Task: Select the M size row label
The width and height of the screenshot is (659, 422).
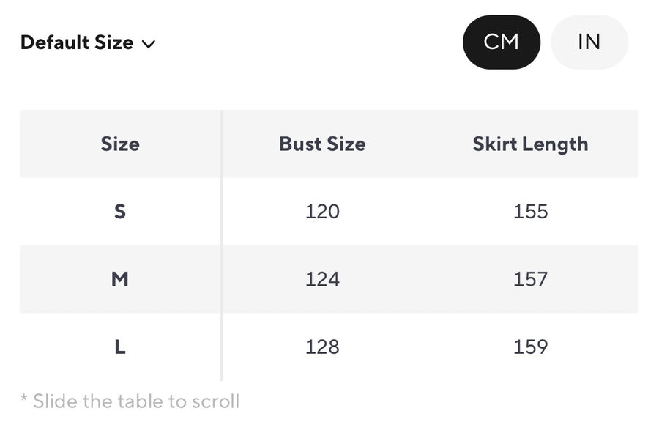Action: (120, 279)
